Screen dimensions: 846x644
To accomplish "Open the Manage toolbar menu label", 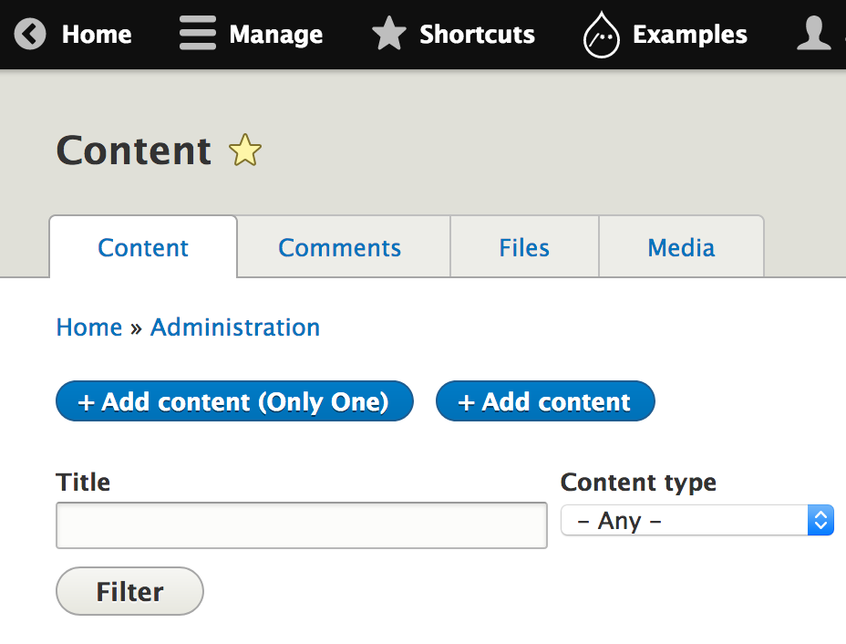I will (x=276, y=35).
